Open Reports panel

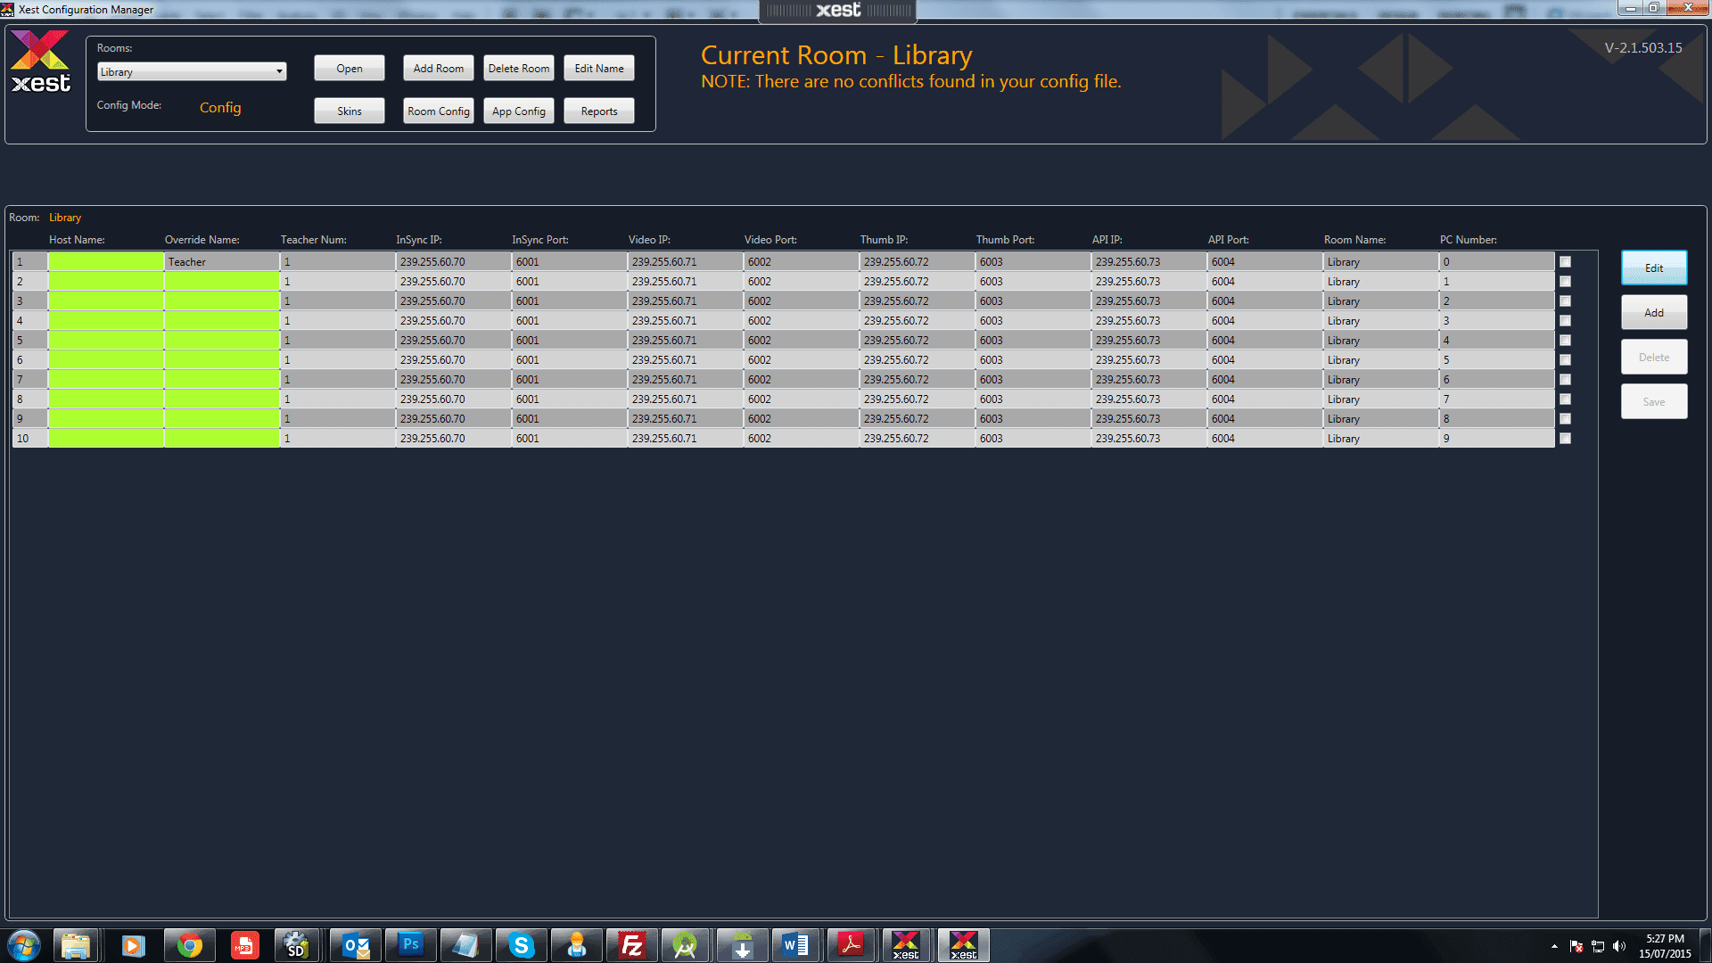(600, 111)
